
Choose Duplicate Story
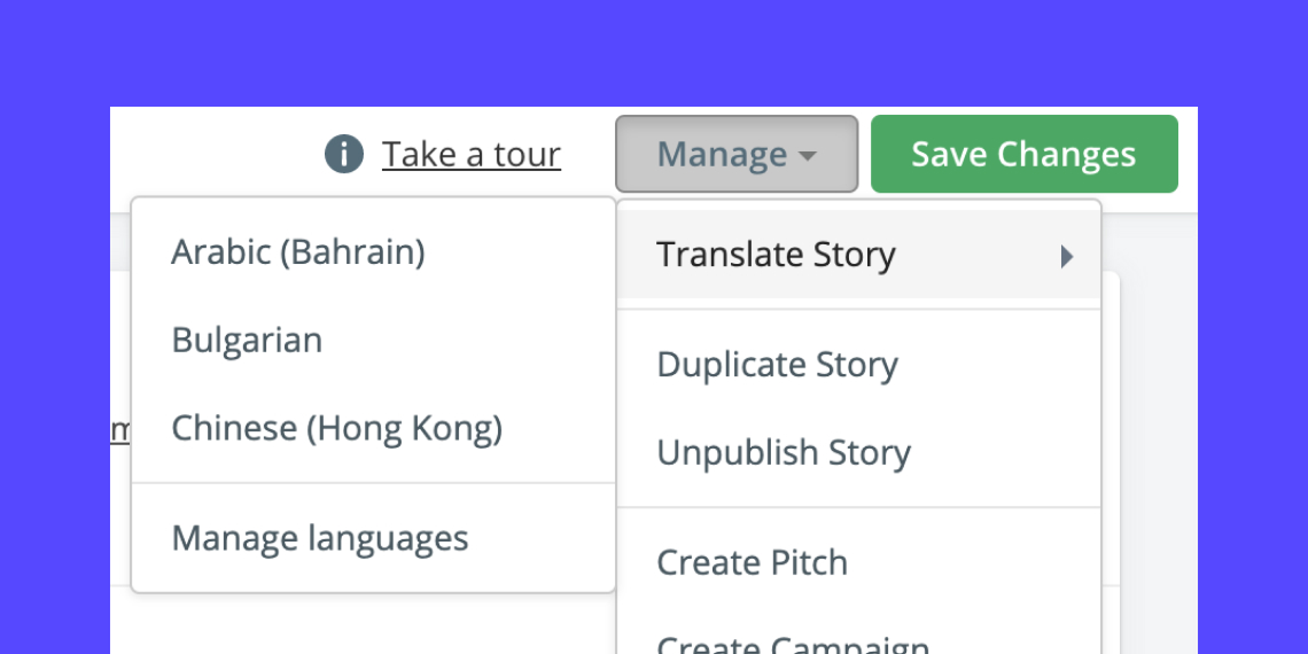point(777,364)
